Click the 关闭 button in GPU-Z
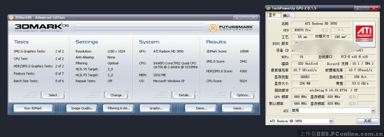The height and width of the screenshot is (137, 384). (x=367, y=121)
